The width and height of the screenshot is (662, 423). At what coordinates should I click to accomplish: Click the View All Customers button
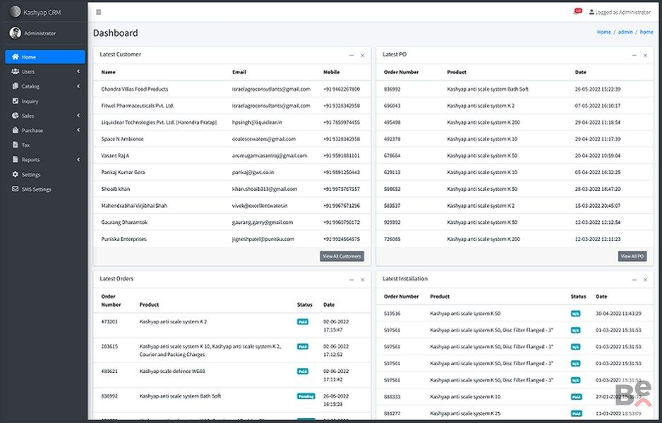pos(342,257)
